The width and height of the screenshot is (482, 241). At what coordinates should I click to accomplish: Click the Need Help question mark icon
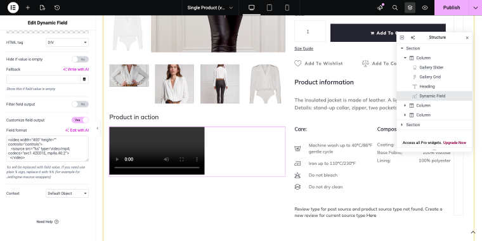56,221
